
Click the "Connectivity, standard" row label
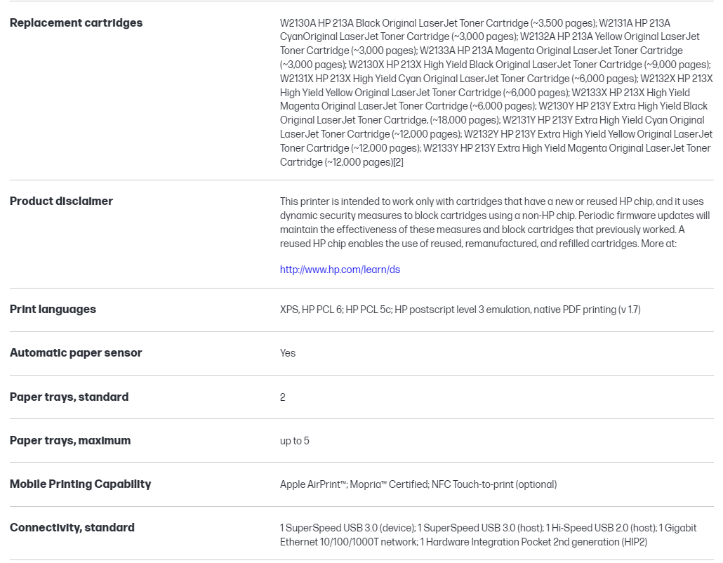(x=72, y=527)
